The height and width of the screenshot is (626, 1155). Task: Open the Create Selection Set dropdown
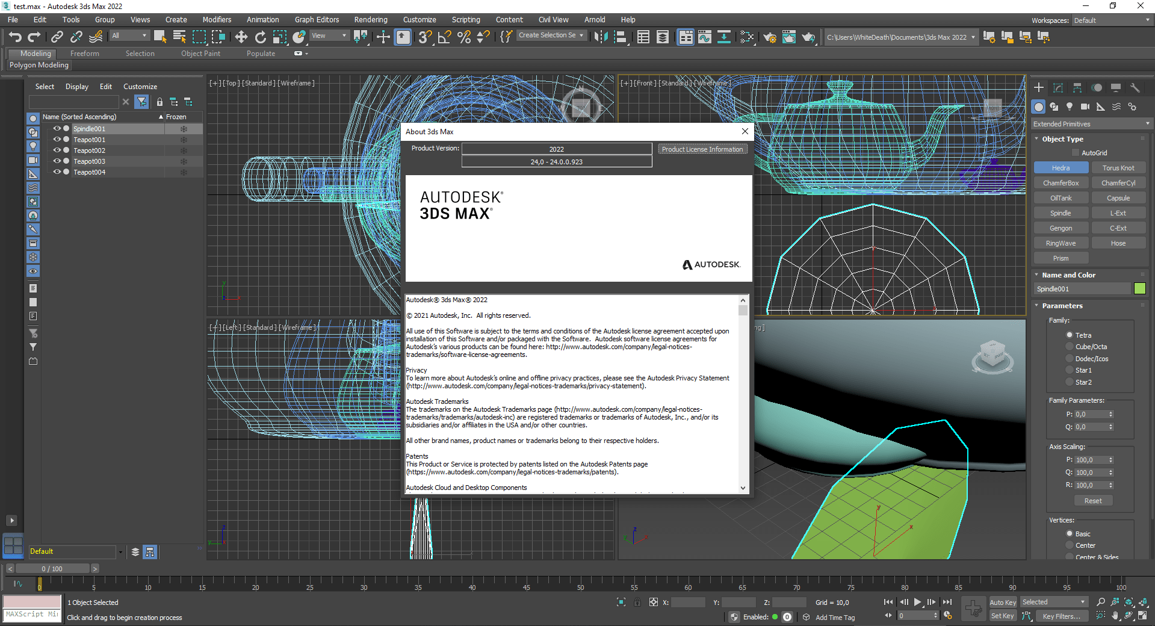[x=551, y=36]
